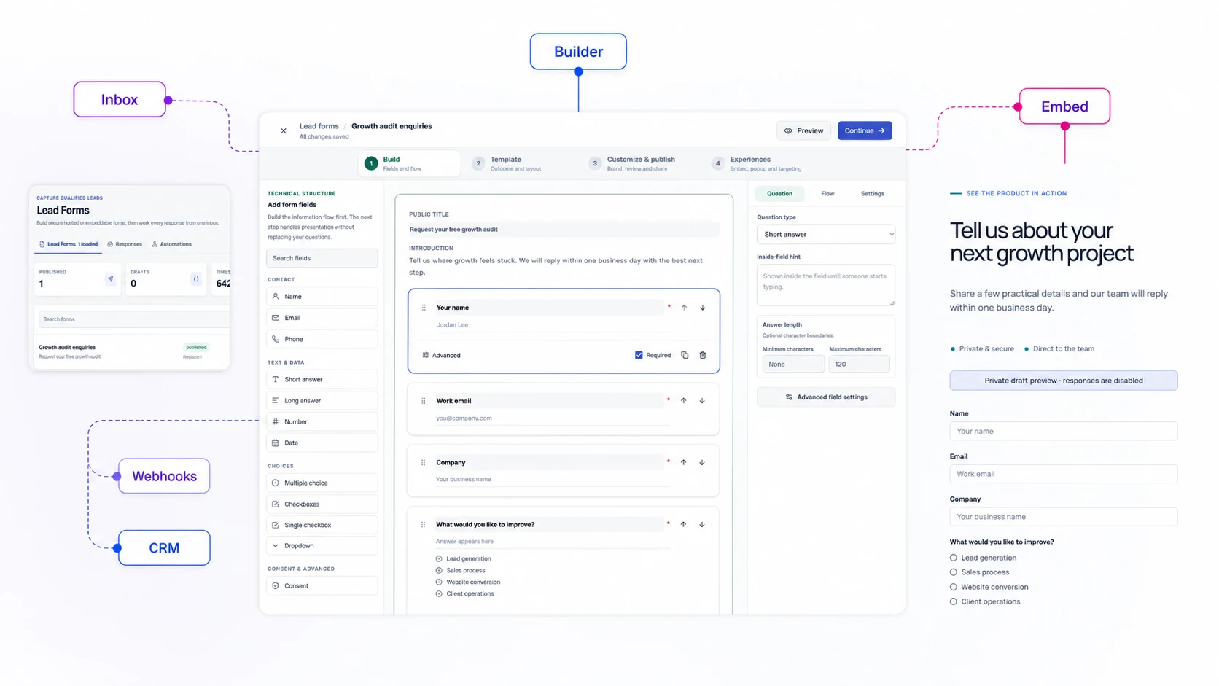
Task: Move the Work email question down
Action: click(x=702, y=400)
